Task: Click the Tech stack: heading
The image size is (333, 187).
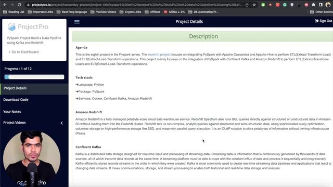Action: click(84, 77)
